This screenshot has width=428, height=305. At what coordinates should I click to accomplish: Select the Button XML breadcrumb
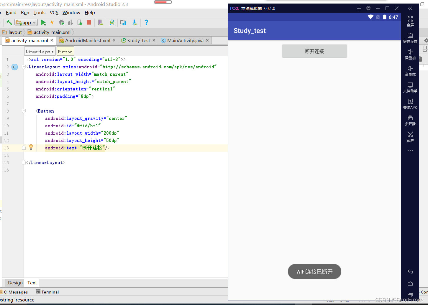point(65,52)
